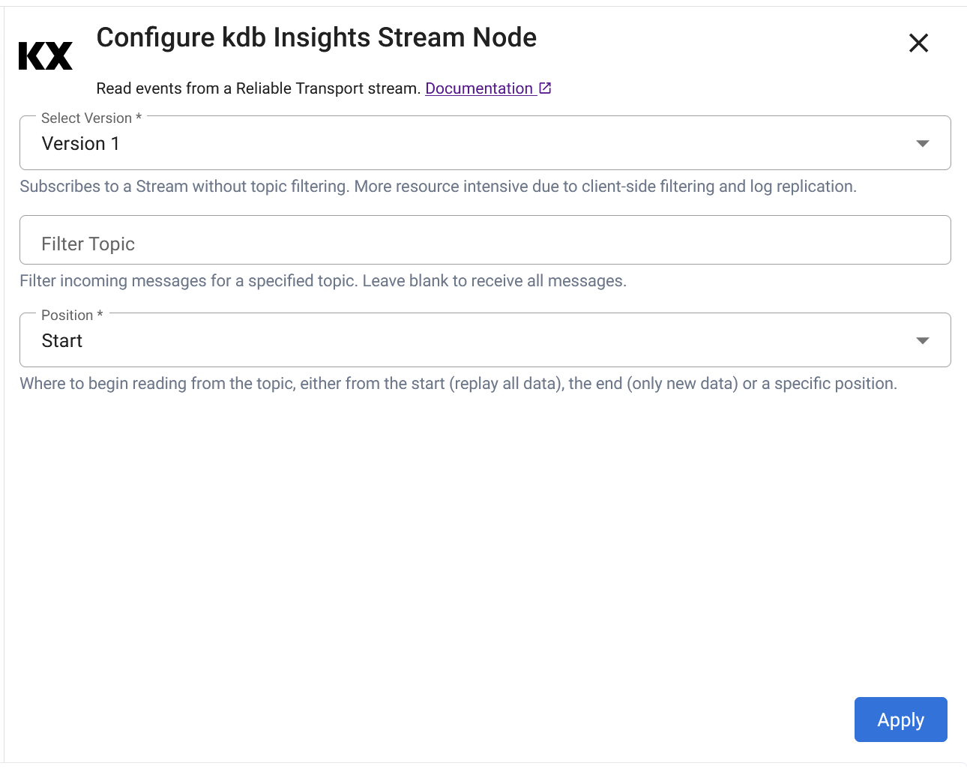Click the dropdown arrow on Select Version
967x772 pixels.
click(x=922, y=142)
